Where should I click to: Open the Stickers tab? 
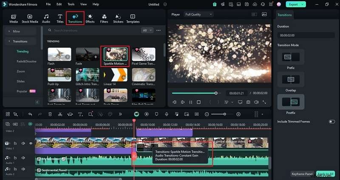click(x=118, y=19)
